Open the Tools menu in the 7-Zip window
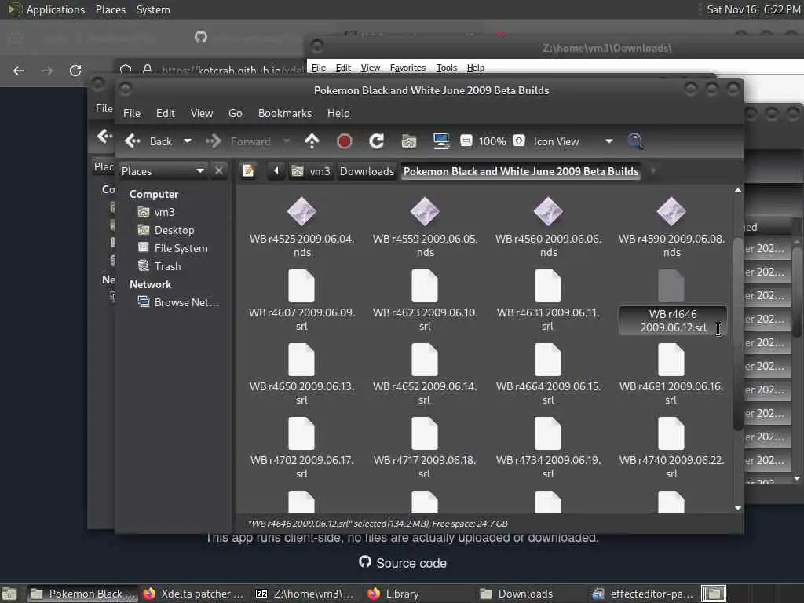Viewport: 804px width, 603px height. pos(446,68)
